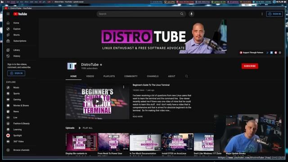
Task: Open the YouTube hamburger guide menu
Action: tap(8, 14)
